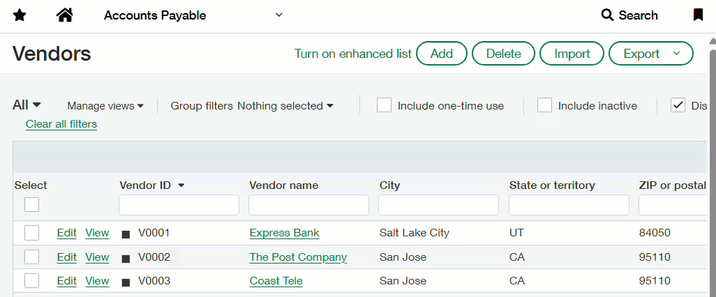Go to the home icon
The height and width of the screenshot is (297, 716).
[65, 15]
